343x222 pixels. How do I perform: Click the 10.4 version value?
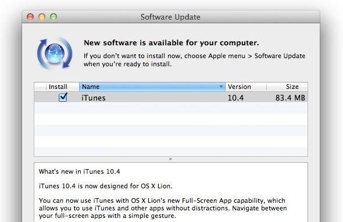pos(235,98)
